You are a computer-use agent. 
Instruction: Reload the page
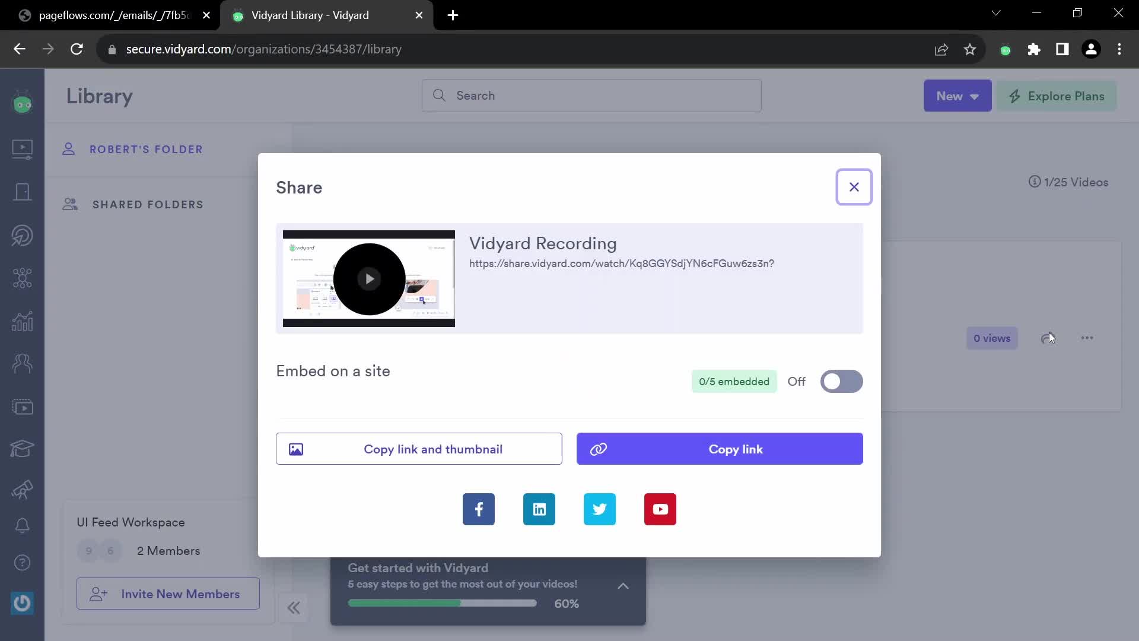77,49
